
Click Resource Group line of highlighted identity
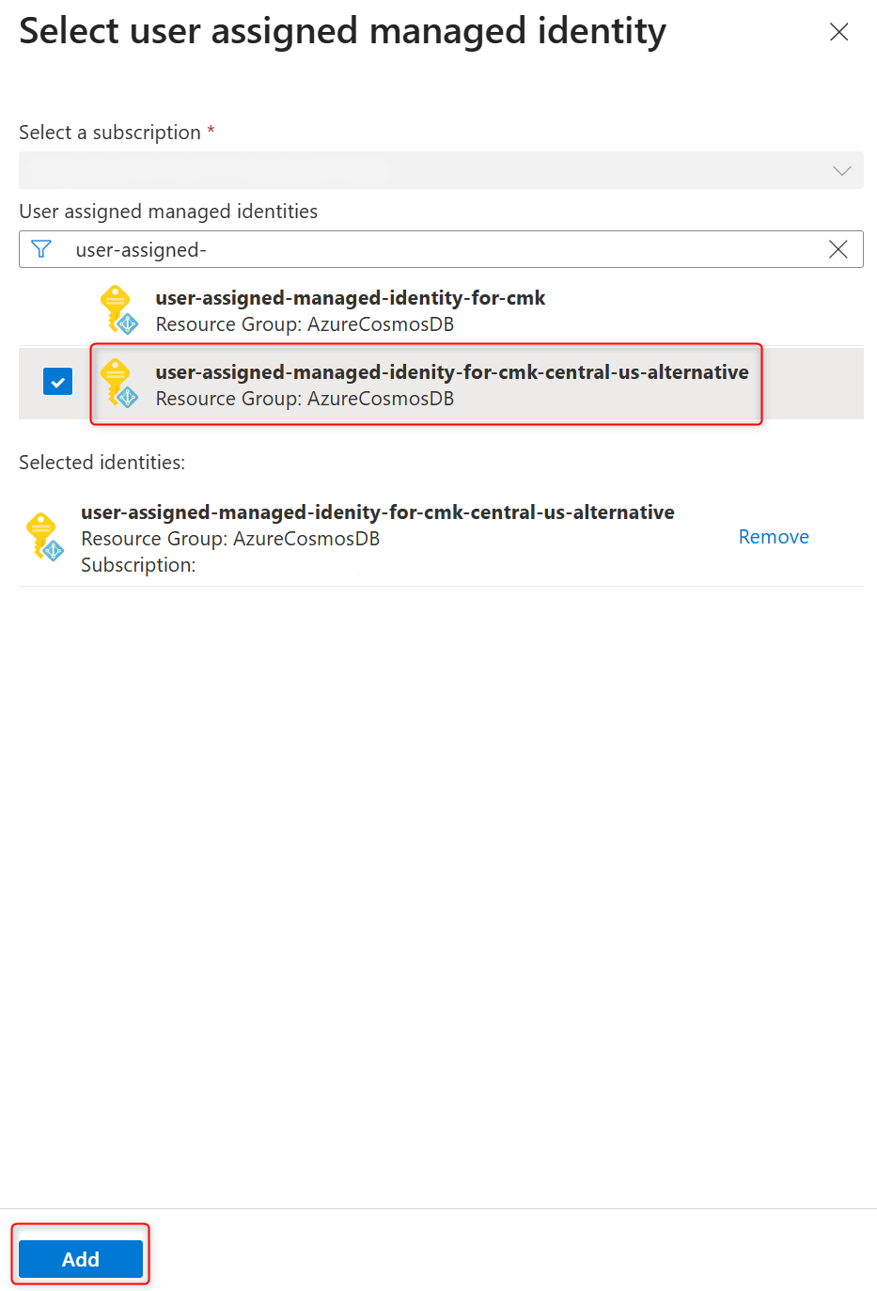click(x=305, y=399)
